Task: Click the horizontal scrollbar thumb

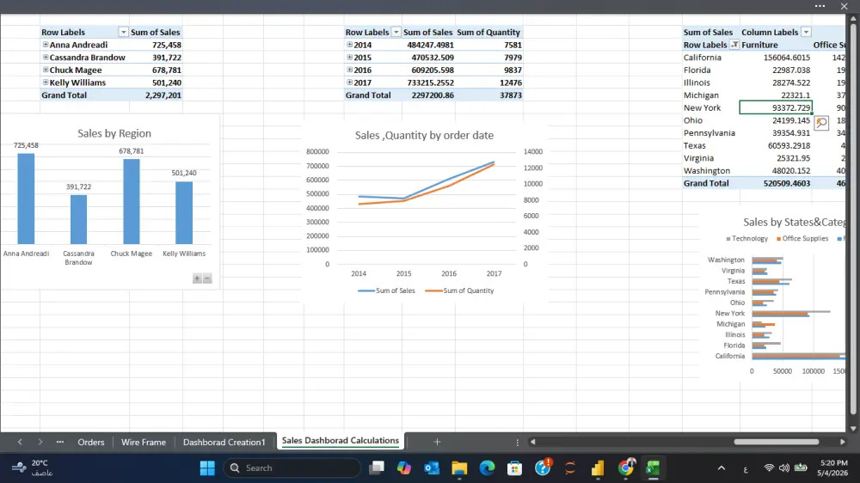Action: click(776, 442)
